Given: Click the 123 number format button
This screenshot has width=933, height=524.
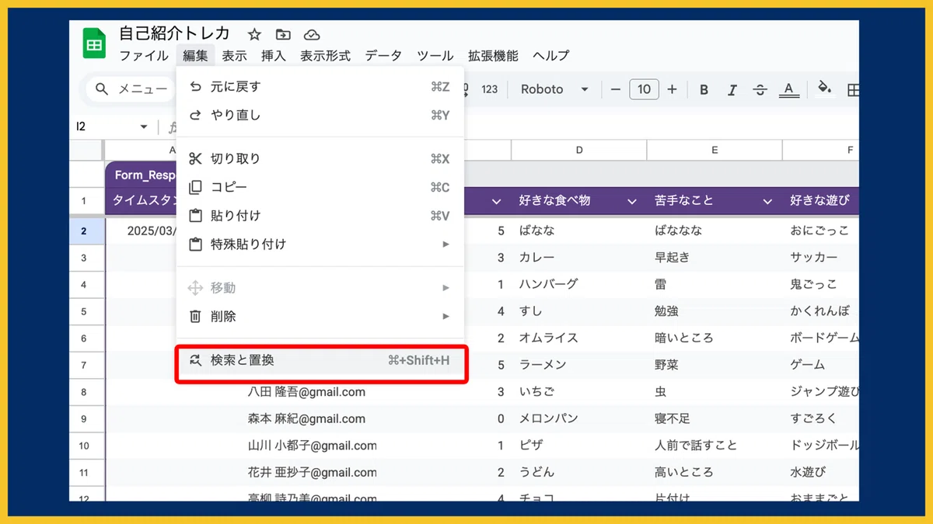Looking at the screenshot, I should [490, 89].
